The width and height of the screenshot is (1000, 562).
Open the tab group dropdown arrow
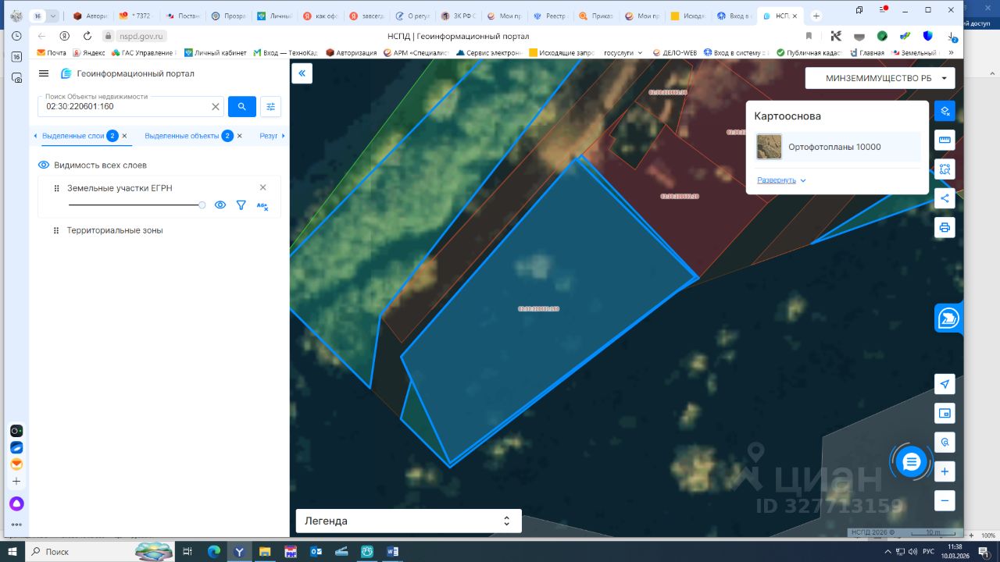53,16
